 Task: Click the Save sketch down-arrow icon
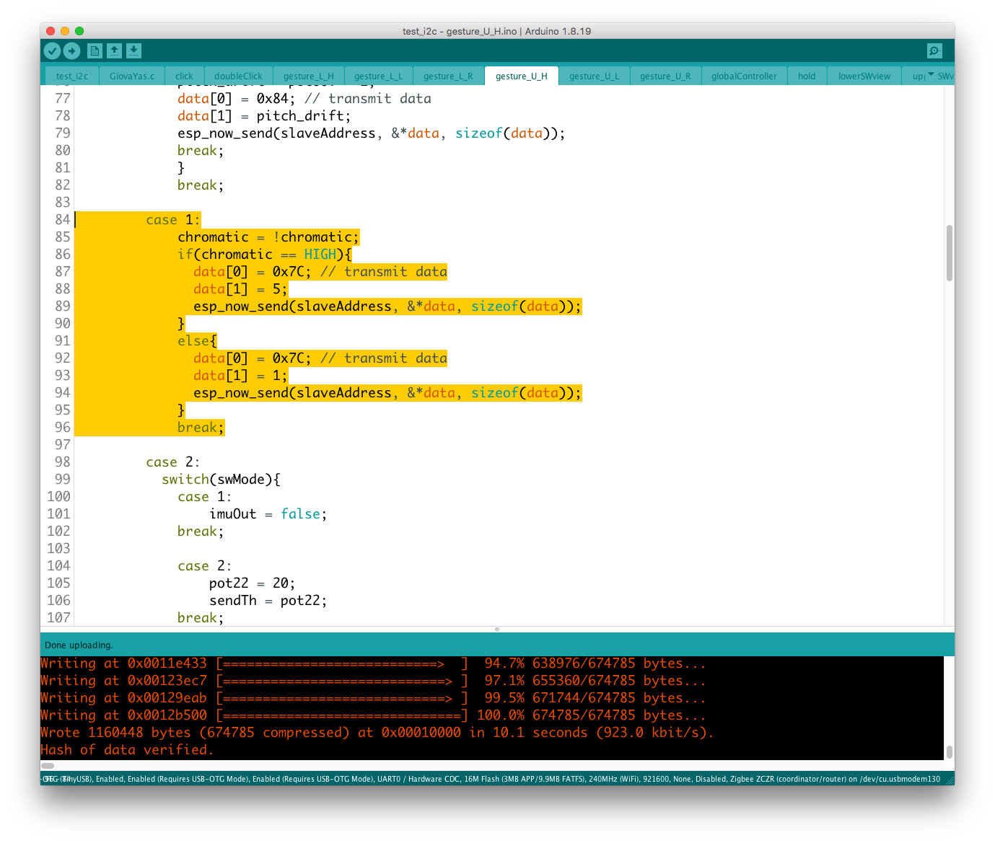(133, 50)
